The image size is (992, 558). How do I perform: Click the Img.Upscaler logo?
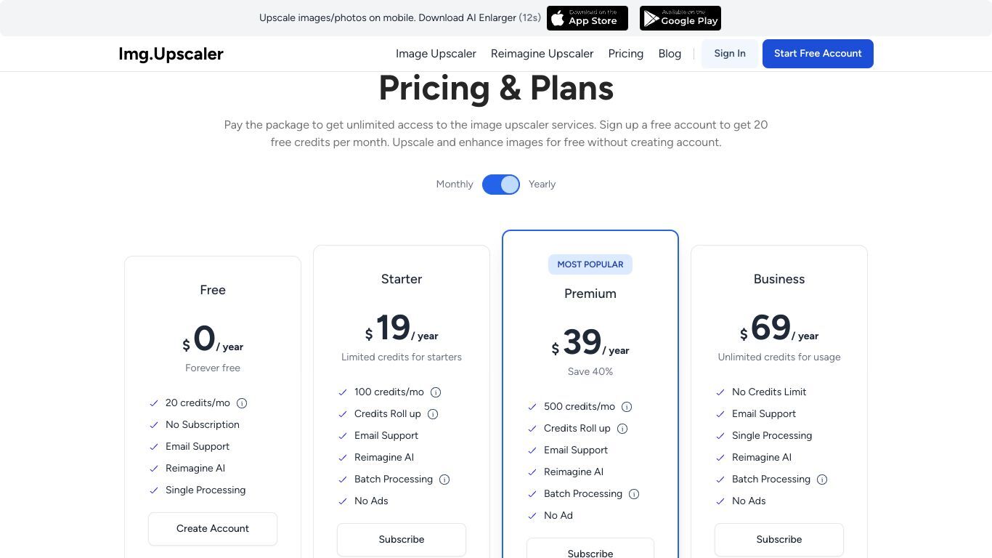pyautogui.click(x=171, y=54)
